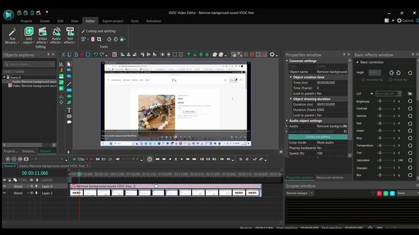Toggle the blue B channel in the Scopes window
The height and width of the screenshot is (235, 419).
point(392,193)
